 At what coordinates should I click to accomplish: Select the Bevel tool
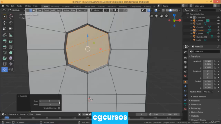4,47
